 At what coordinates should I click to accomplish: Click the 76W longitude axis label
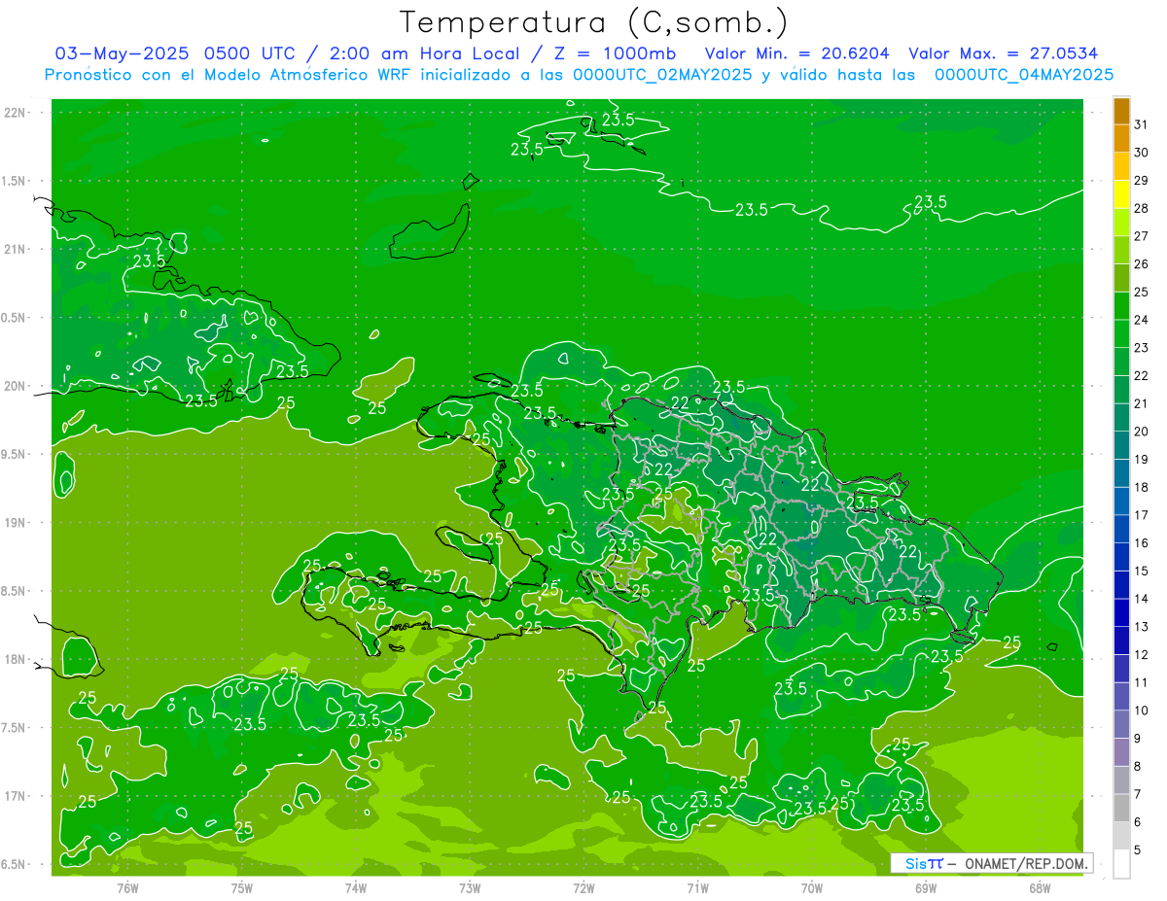click(127, 887)
